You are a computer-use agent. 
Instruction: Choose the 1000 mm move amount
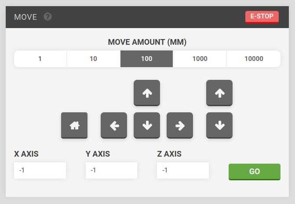point(200,59)
